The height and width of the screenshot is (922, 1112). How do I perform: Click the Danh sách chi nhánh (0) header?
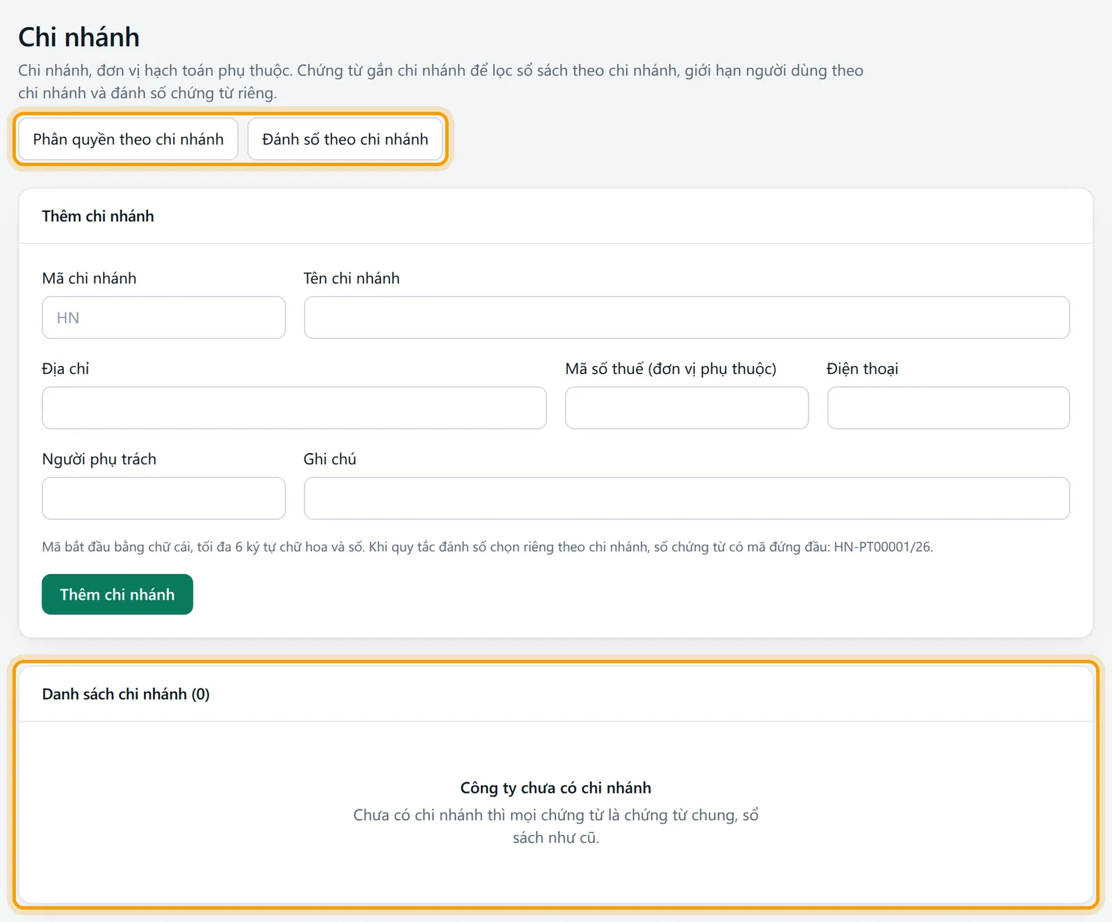[x=126, y=694]
